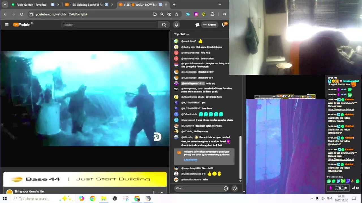Viewport: 362px width, 203px height.
Task: Type in the YouTube Chat field
Action: tap(199, 189)
